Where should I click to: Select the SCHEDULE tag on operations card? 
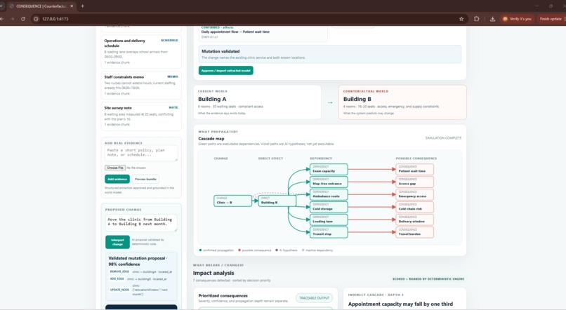(169, 41)
